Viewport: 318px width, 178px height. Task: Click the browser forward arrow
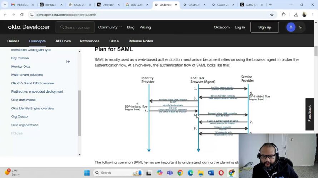(x=13, y=15)
